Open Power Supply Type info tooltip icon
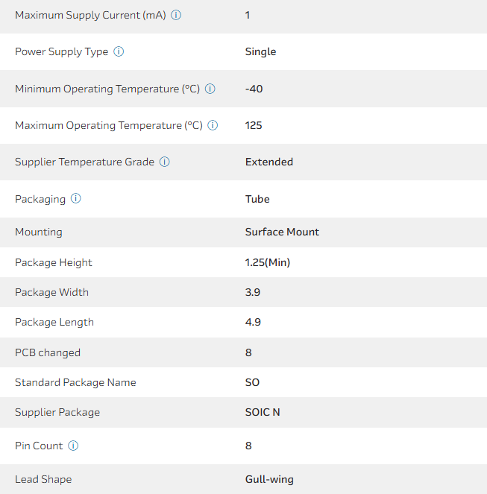This screenshot has height=494, width=487. tap(119, 52)
